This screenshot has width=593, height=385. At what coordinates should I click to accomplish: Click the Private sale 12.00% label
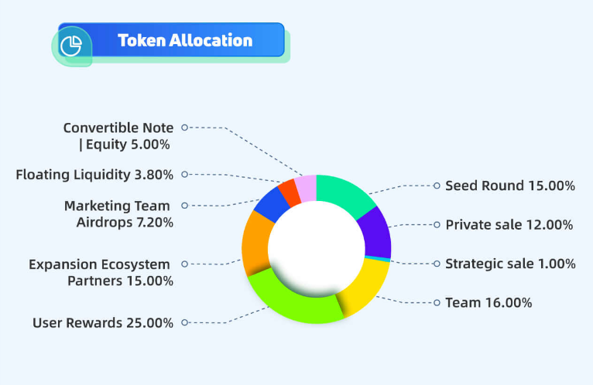coord(509,225)
